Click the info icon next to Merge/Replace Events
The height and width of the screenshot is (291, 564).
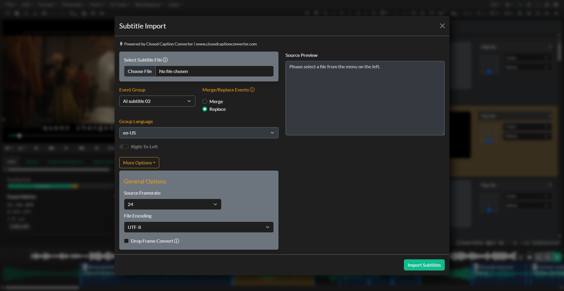tap(252, 90)
